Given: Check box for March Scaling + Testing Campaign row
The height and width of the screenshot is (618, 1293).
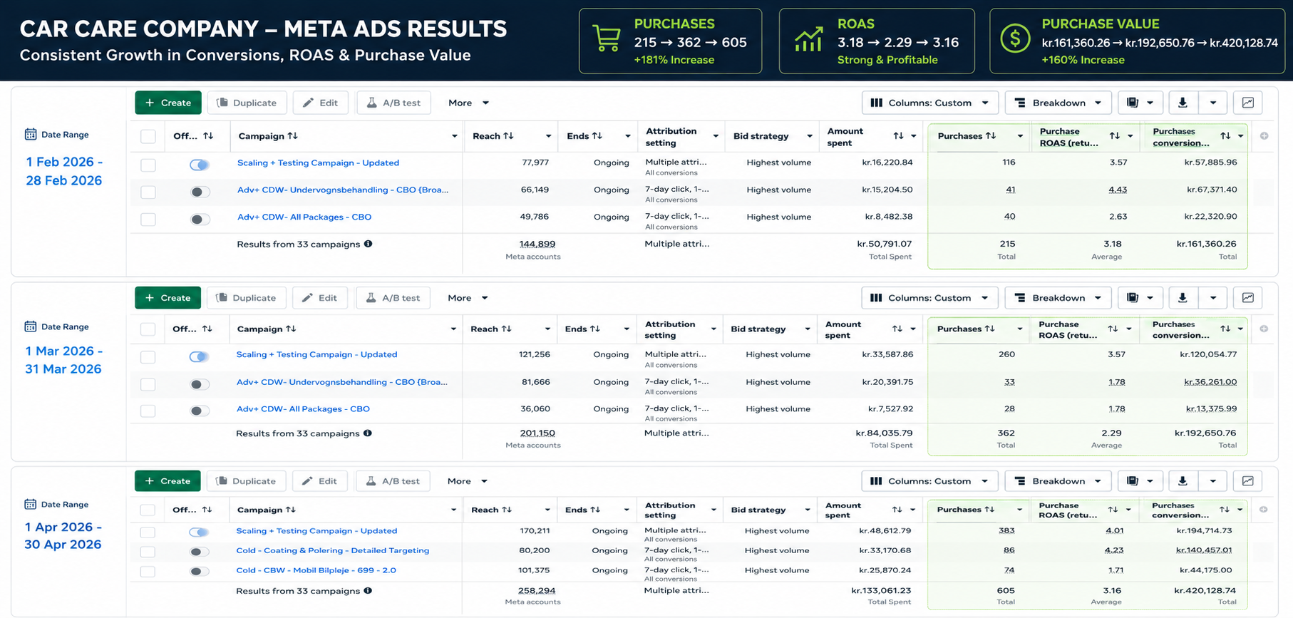Looking at the screenshot, I should click(x=148, y=357).
